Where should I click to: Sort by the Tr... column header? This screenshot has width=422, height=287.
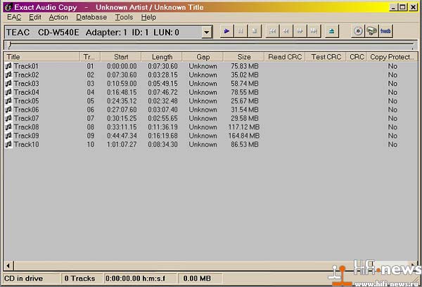(90, 57)
